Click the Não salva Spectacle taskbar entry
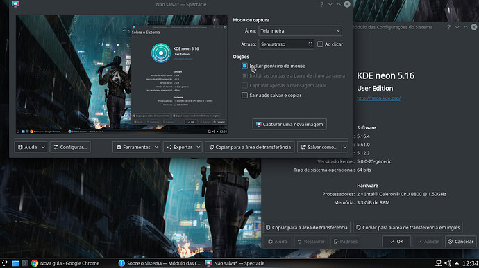Image resolution: width=479 pixels, height=268 pixels. (x=235, y=263)
